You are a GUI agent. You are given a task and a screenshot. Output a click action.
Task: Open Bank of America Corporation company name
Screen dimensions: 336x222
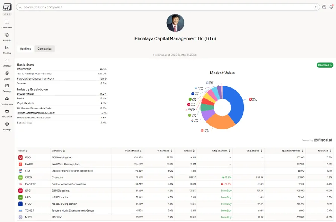[x=69, y=184]
